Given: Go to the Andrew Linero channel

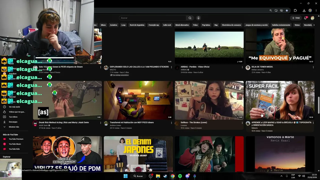Looking at the screenshot, I should coord(115,125).
